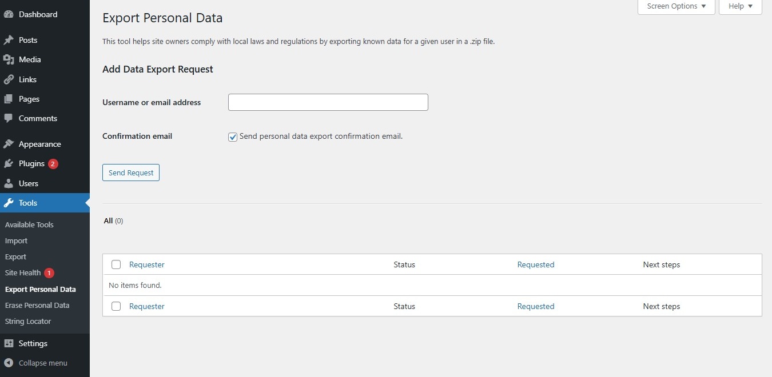This screenshot has height=377, width=772.
Task: Focus the Username or email address field
Action: click(328, 102)
